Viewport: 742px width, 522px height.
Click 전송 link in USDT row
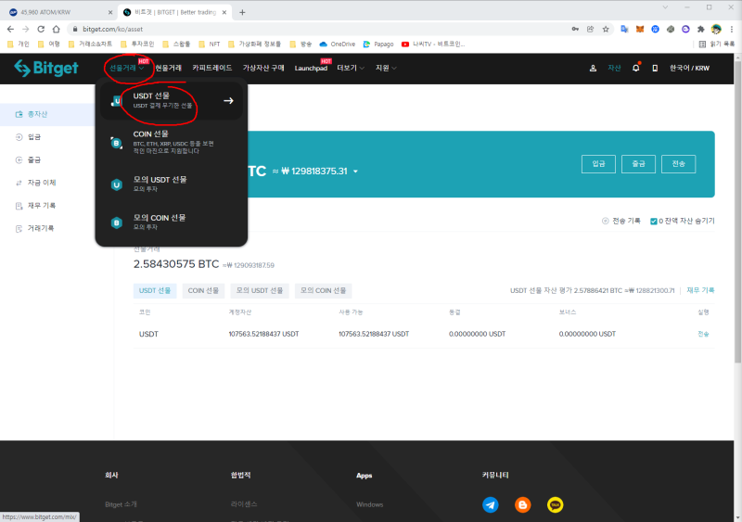703,334
